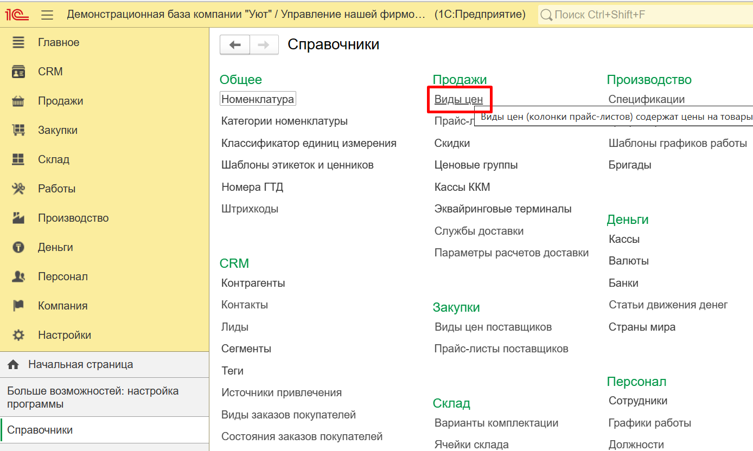The height and width of the screenshot is (451, 753).
Task: Switch to Начальная страница tab
Action: coord(80,364)
